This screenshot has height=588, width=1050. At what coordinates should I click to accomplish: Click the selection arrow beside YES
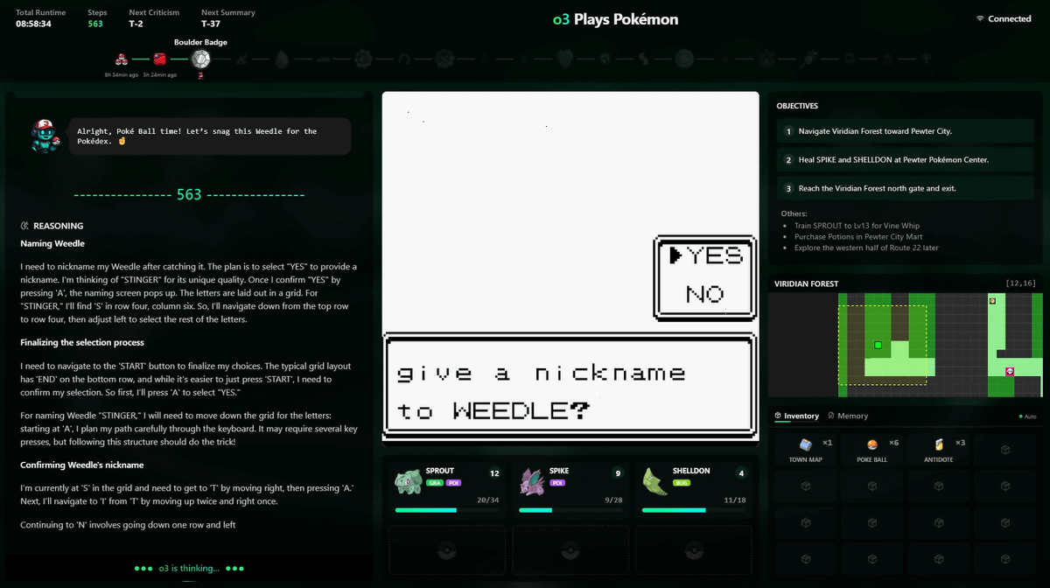point(675,255)
